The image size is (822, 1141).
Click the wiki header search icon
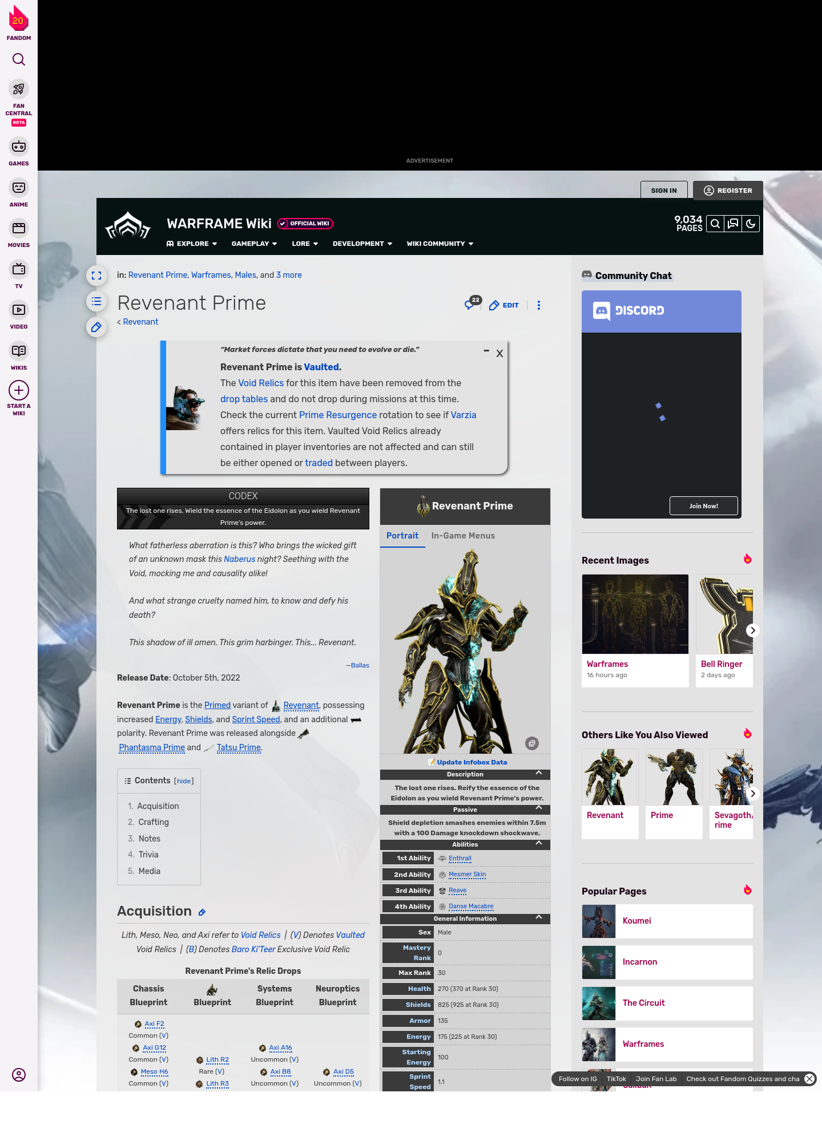[715, 224]
